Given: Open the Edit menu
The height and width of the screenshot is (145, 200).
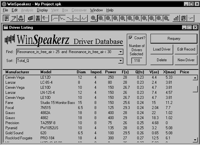Looking at the screenshot, I should point(15,10).
